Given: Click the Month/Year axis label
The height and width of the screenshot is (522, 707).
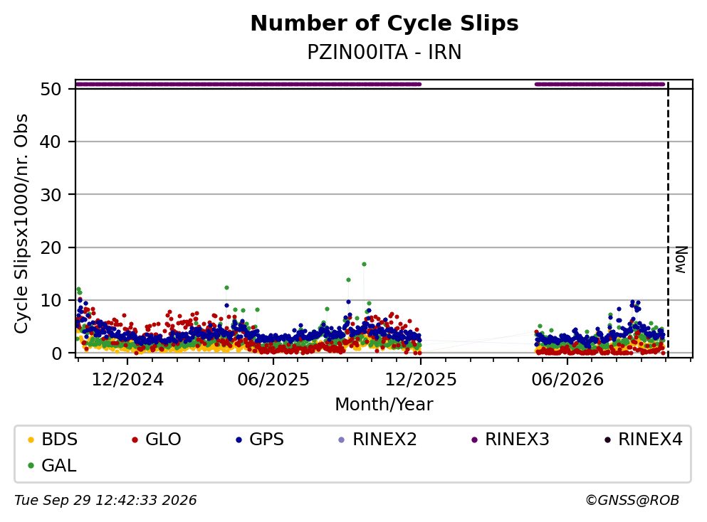Looking at the screenshot, I should coord(384,405).
